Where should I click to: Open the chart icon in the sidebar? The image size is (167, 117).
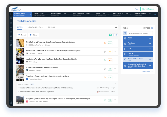point(11,36)
